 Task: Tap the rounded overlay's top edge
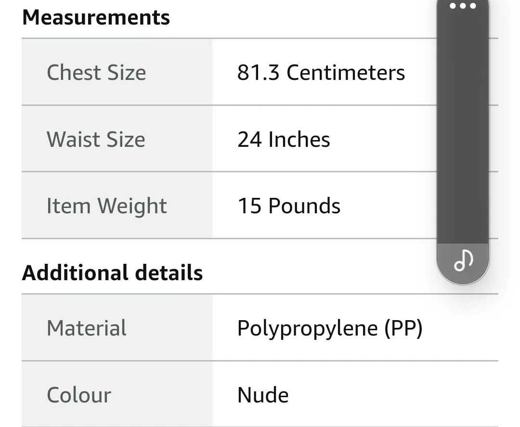point(463,1)
